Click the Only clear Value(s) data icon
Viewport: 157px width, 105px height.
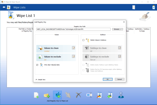point(41,65)
